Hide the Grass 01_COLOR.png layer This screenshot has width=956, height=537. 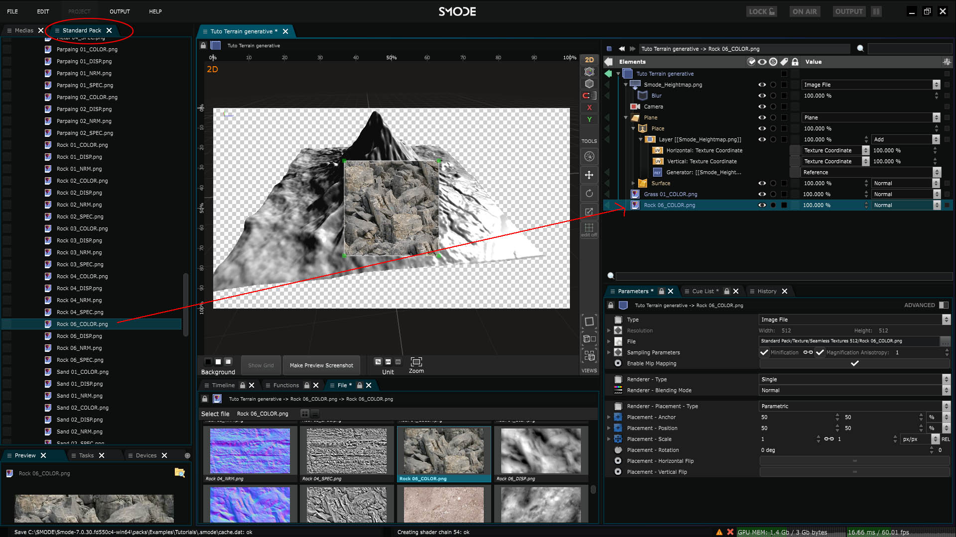pyautogui.click(x=762, y=194)
